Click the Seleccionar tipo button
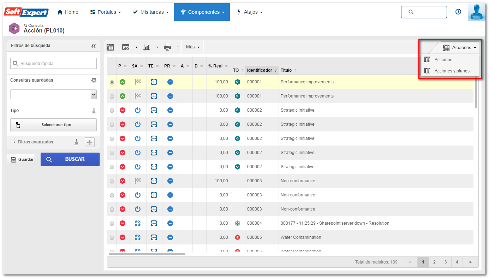 pos(53,125)
